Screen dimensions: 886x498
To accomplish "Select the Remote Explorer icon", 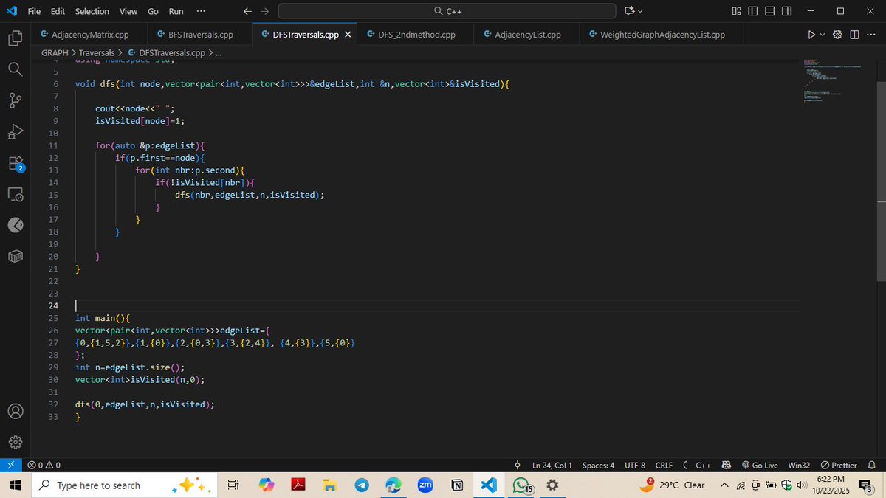I will pyautogui.click(x=15, y=194).
